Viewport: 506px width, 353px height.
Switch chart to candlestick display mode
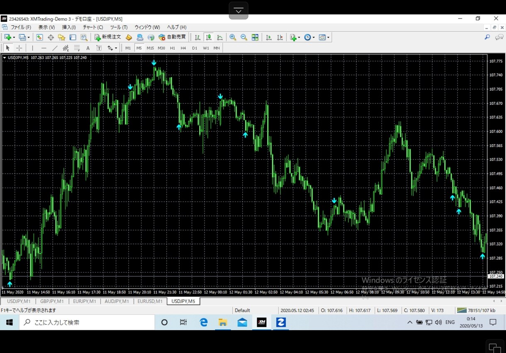208,37
